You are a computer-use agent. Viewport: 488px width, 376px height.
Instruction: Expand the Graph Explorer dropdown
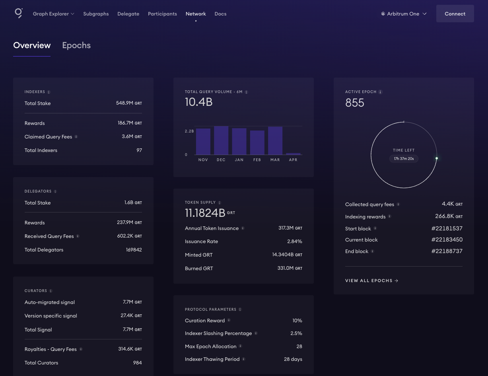(53, 14)
